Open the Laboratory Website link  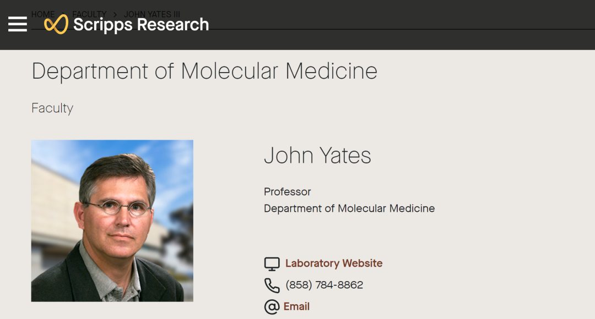333,263
